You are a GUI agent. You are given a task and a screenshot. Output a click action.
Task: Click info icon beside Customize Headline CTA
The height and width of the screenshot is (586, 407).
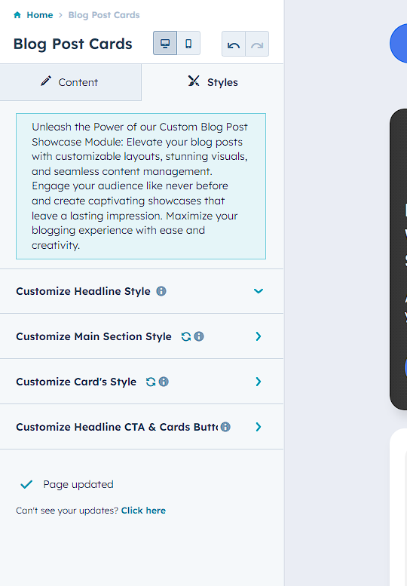click(225, 427)
